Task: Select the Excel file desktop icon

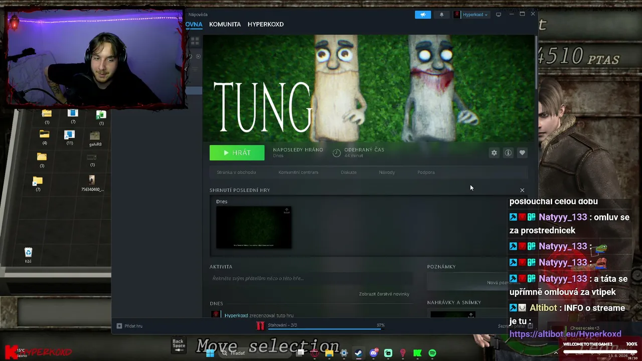Action: [101, 118]
